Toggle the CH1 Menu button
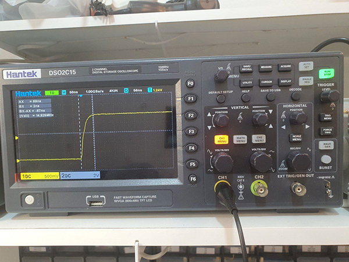Screen dimensions: 349x262 tap(221, 139)
